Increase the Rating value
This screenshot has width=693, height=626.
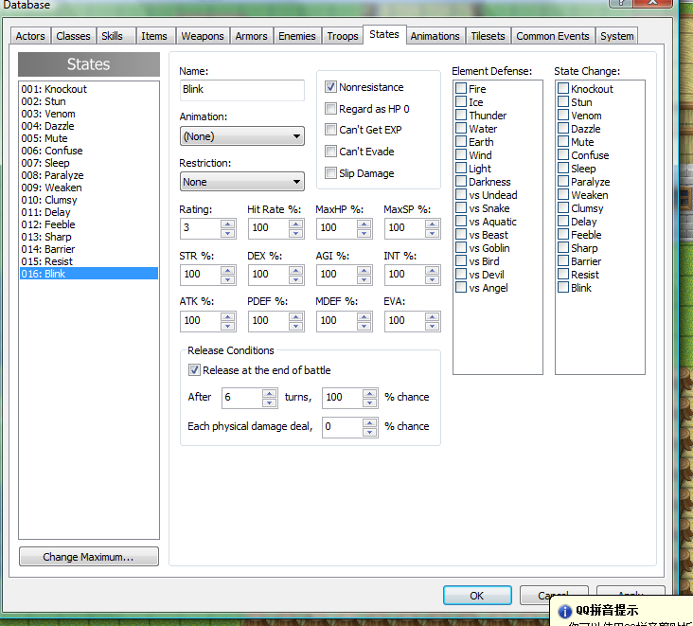click(227, 224)
